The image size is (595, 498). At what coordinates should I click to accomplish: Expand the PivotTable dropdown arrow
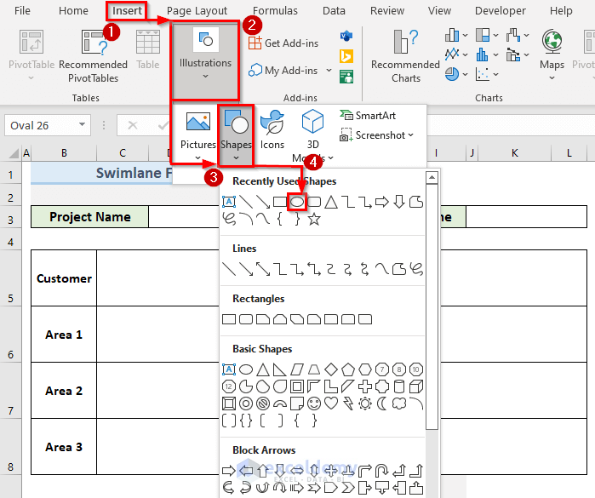pyautogui.click(x=31, y=77)
